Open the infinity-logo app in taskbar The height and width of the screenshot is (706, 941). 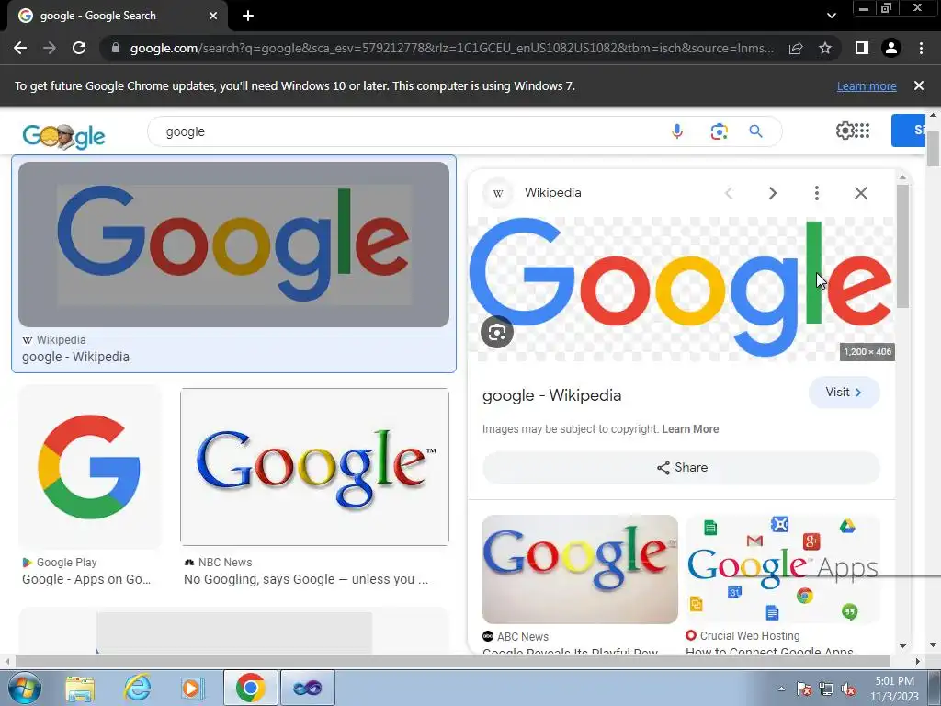tap(307, 688)
